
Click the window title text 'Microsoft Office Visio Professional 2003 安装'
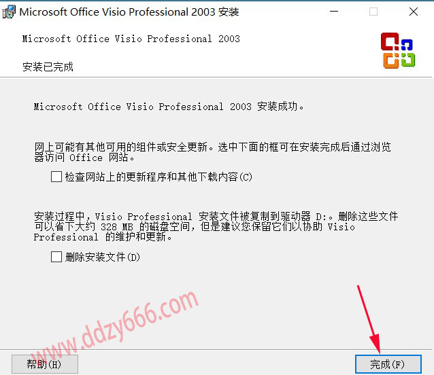point(129,12)
